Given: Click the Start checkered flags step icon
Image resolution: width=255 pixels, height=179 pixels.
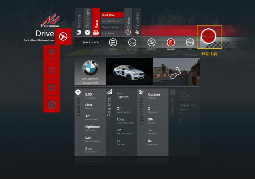Looking at the screenshot, I should pyautogui.click(x=190, y=42).
